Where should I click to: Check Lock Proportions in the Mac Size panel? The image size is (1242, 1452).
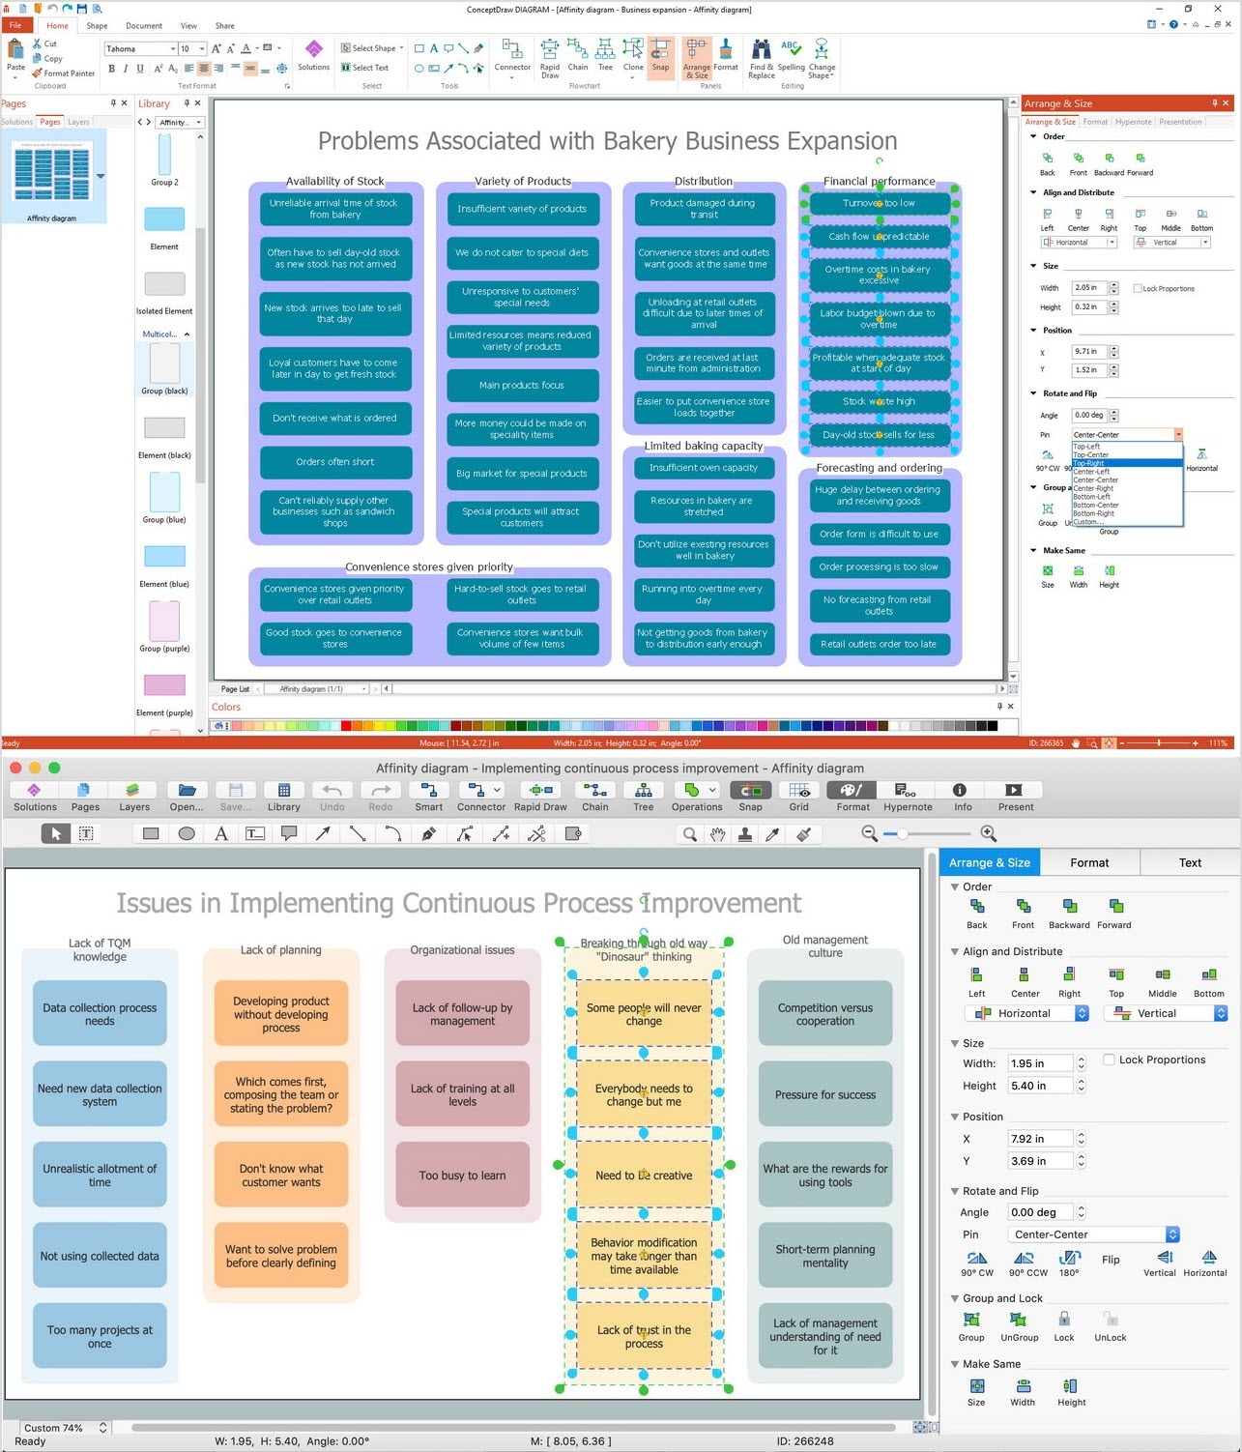click(x=1109, y=1060)
